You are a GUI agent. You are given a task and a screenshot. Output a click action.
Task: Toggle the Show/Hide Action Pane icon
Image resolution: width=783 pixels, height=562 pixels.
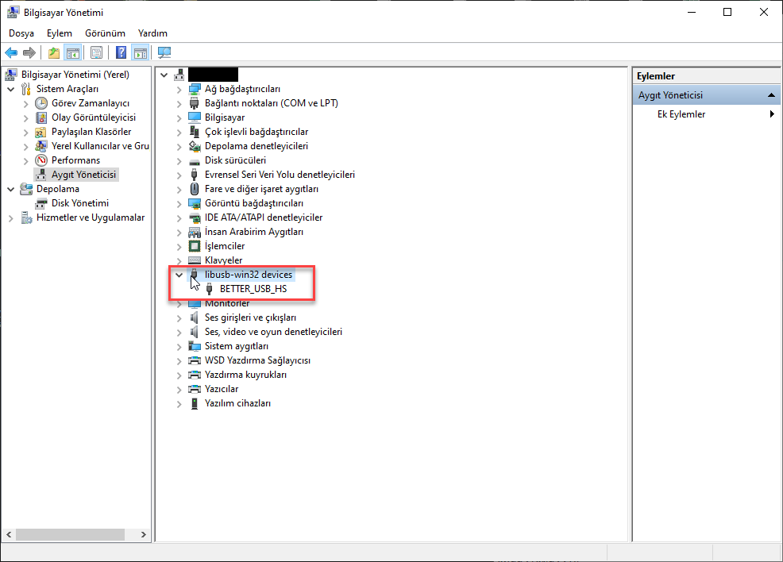click(x=141, y=52)
